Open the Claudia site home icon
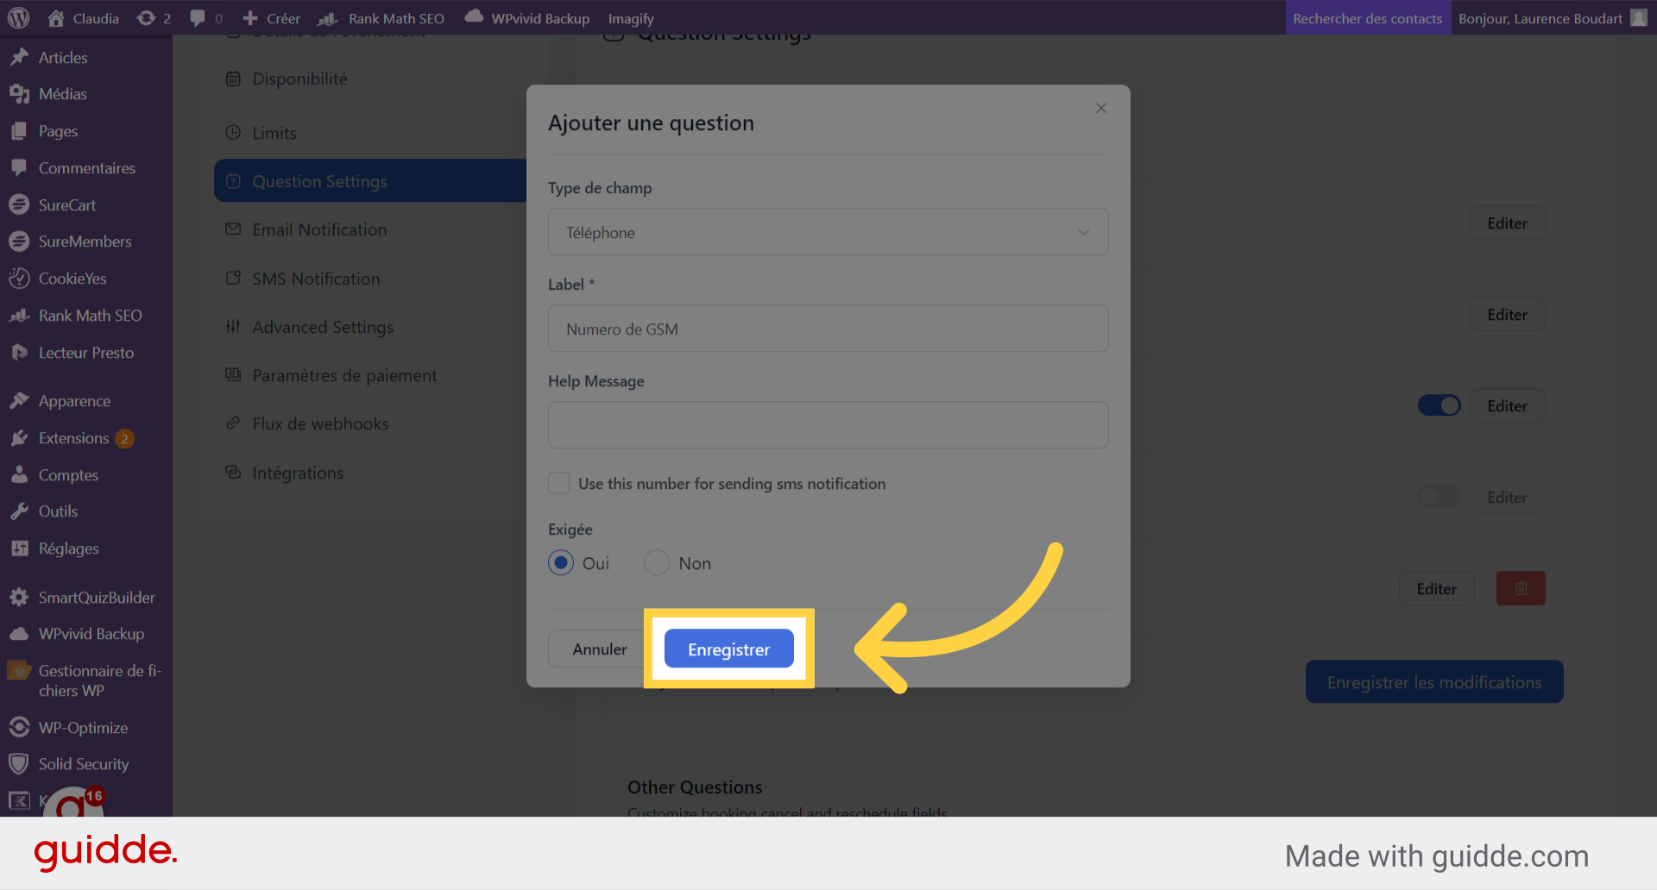This screenshot has height=890, width=1657. (x=56, y=18)
